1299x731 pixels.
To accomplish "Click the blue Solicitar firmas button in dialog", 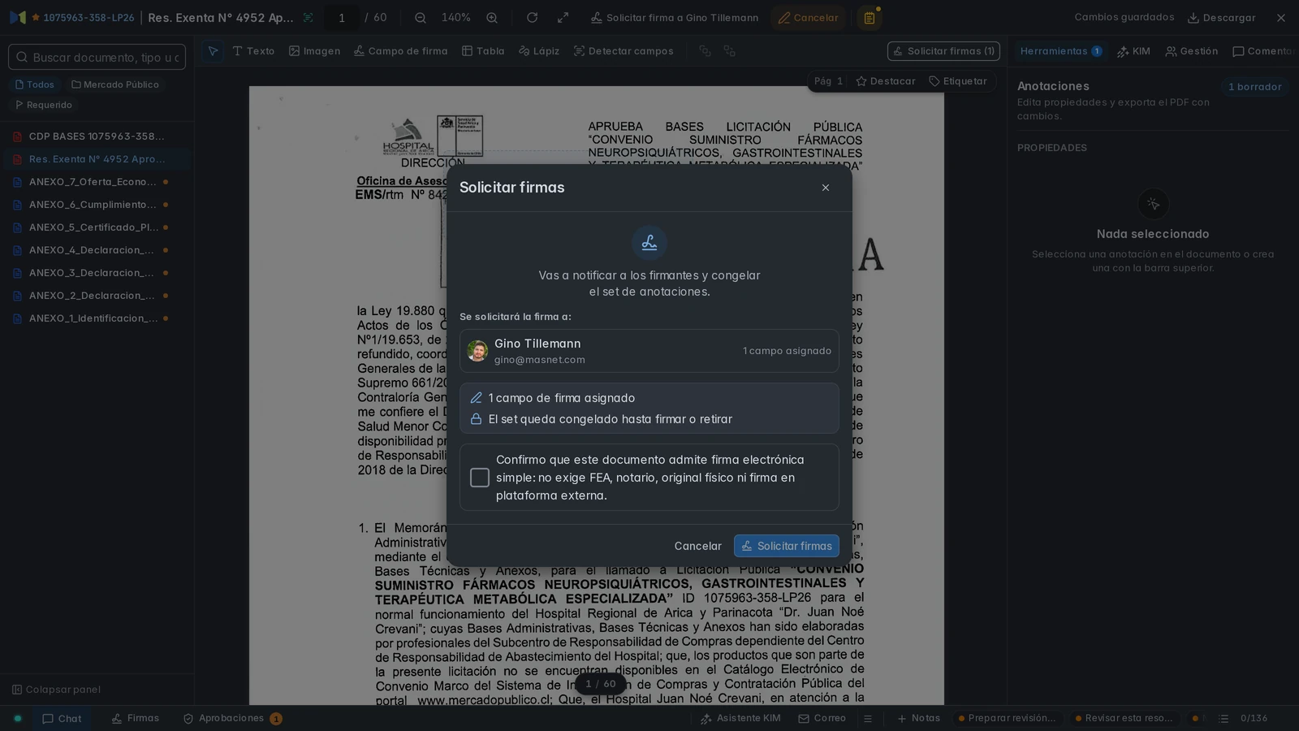I will (787, 546).
